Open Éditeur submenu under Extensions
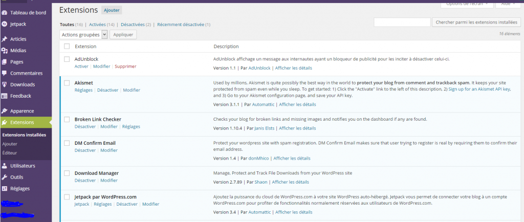Image resolution: width=524 pixels, height=222 pixels. tap(9, 152)
